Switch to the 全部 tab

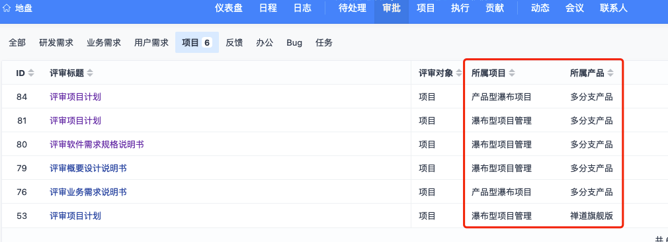[x=17, y=42]
